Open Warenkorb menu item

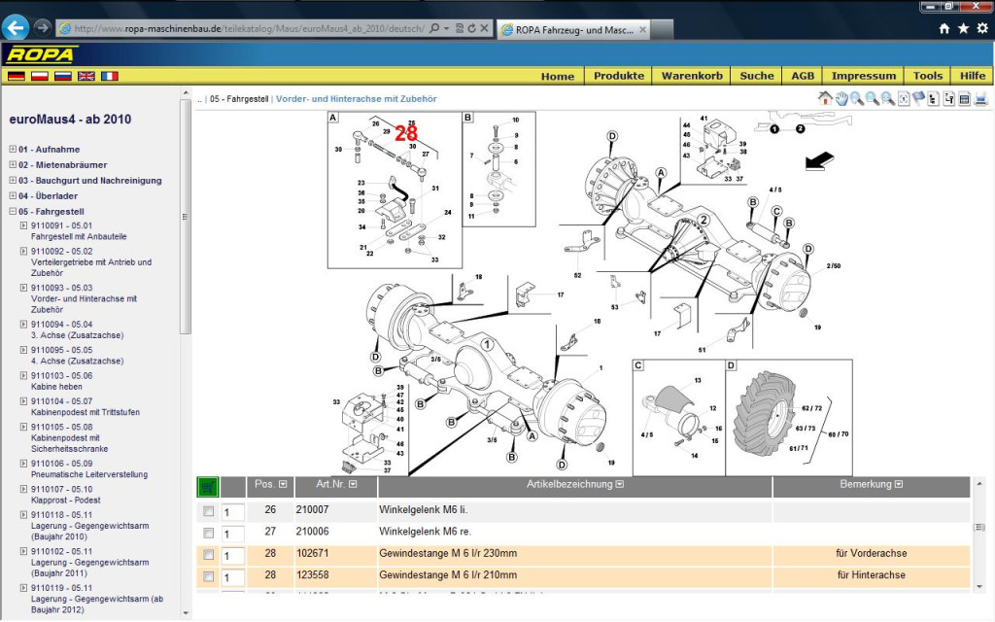point(692,76)
